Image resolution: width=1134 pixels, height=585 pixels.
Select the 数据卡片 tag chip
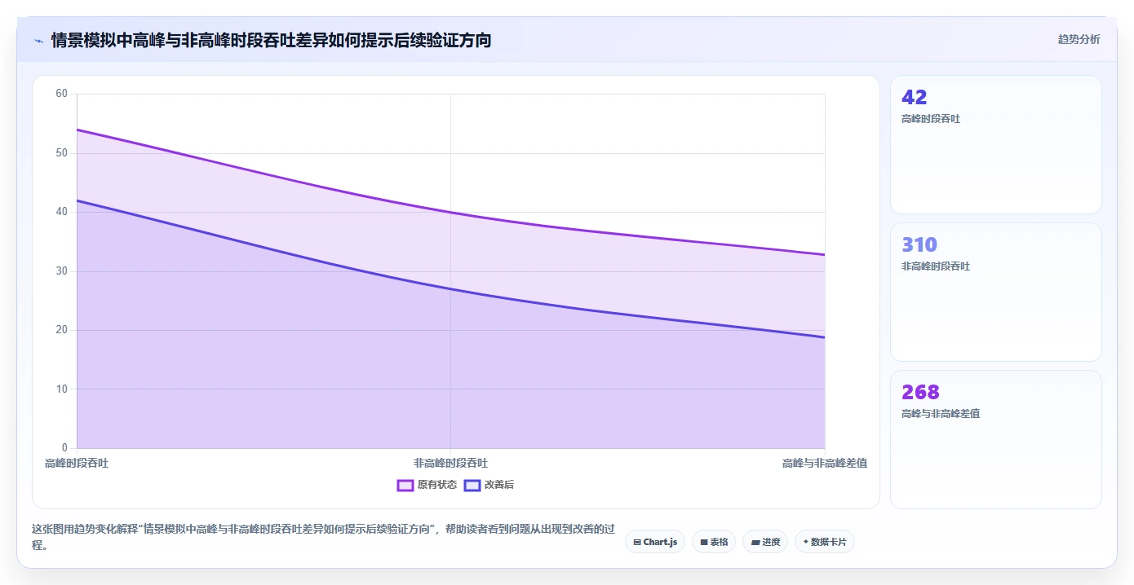click(x=825, y=542)
